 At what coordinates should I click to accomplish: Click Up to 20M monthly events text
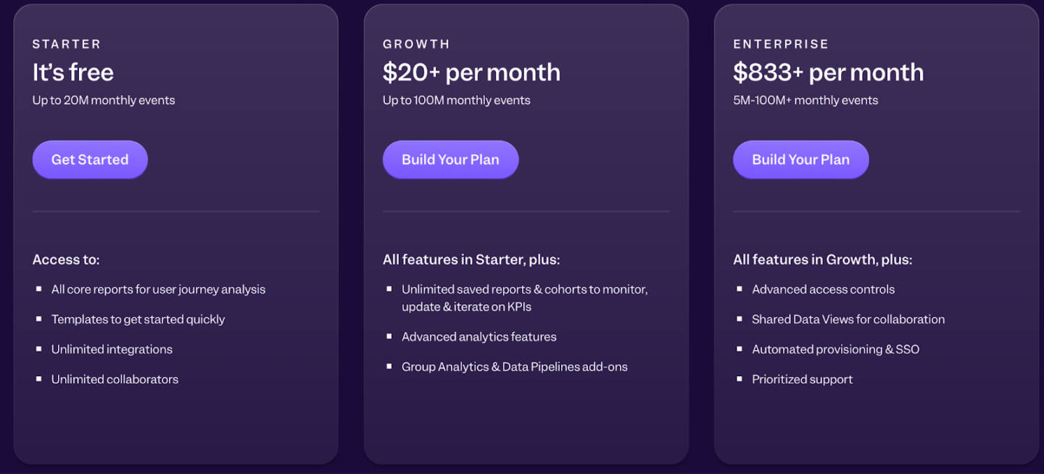pyautogui.click(x=103, y=100)
